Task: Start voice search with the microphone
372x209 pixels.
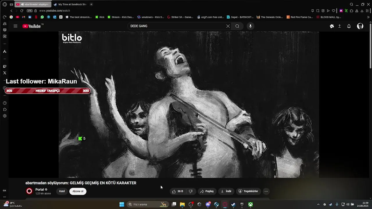Action: click(x=251, y=26)
